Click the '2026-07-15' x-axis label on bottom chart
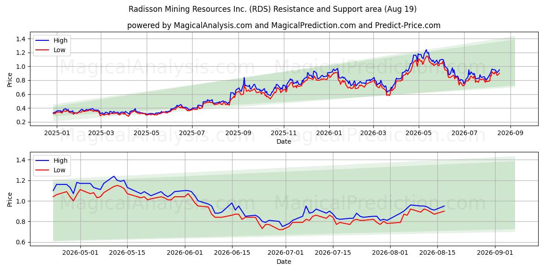Screen dimensions: 545x272 click(x=333, y=253)
